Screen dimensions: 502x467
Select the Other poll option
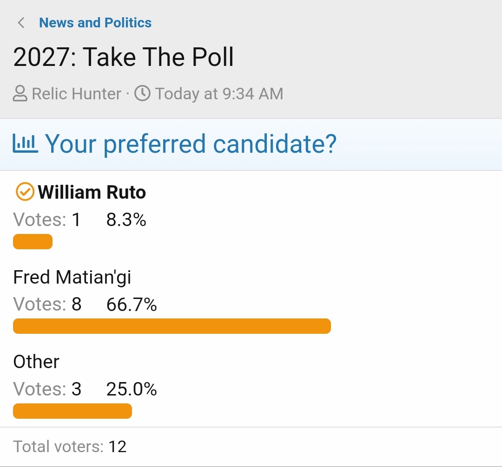click(x=36, y=362)
